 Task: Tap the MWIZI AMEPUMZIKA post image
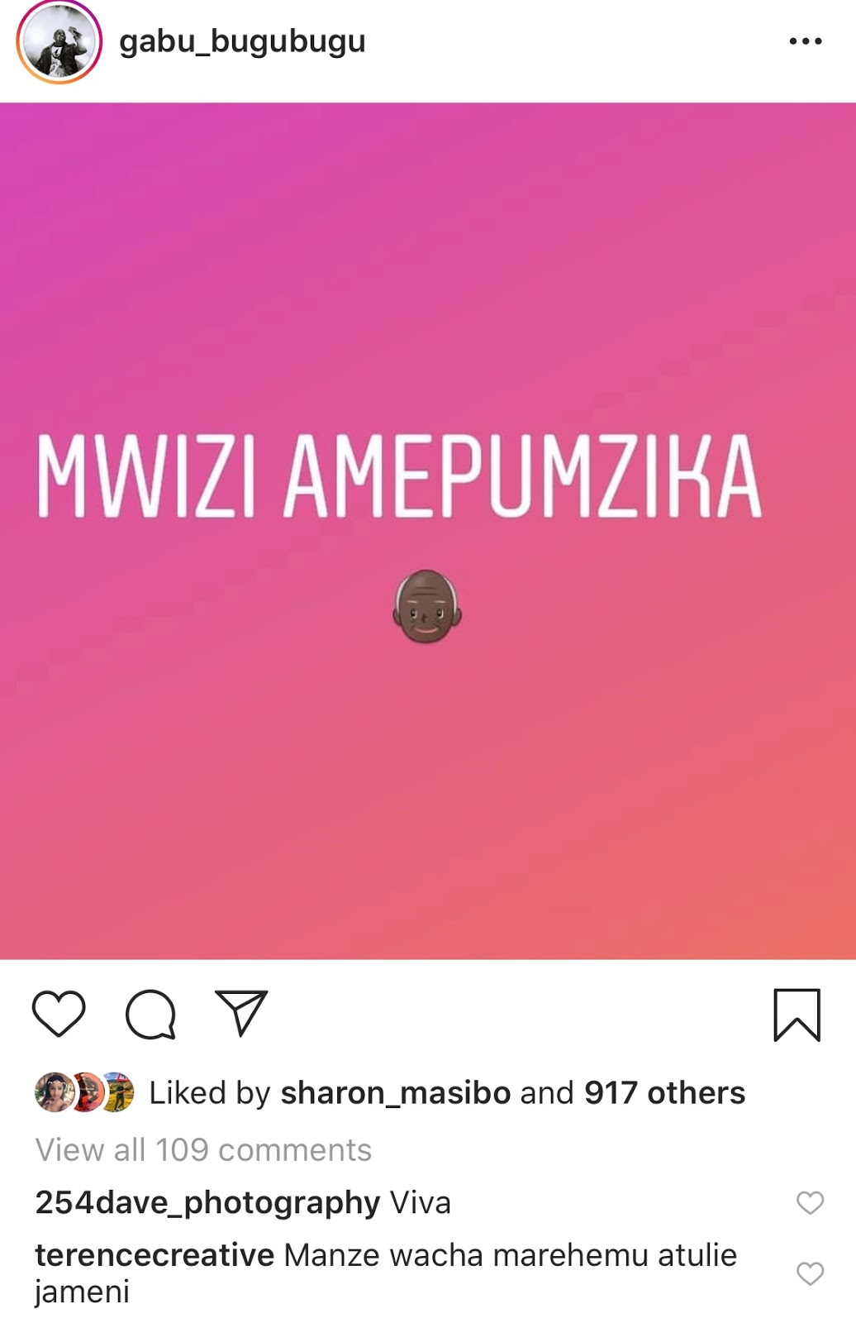point(428,531)
